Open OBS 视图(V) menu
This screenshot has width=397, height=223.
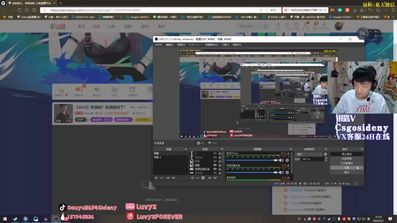tap(181, 45)
